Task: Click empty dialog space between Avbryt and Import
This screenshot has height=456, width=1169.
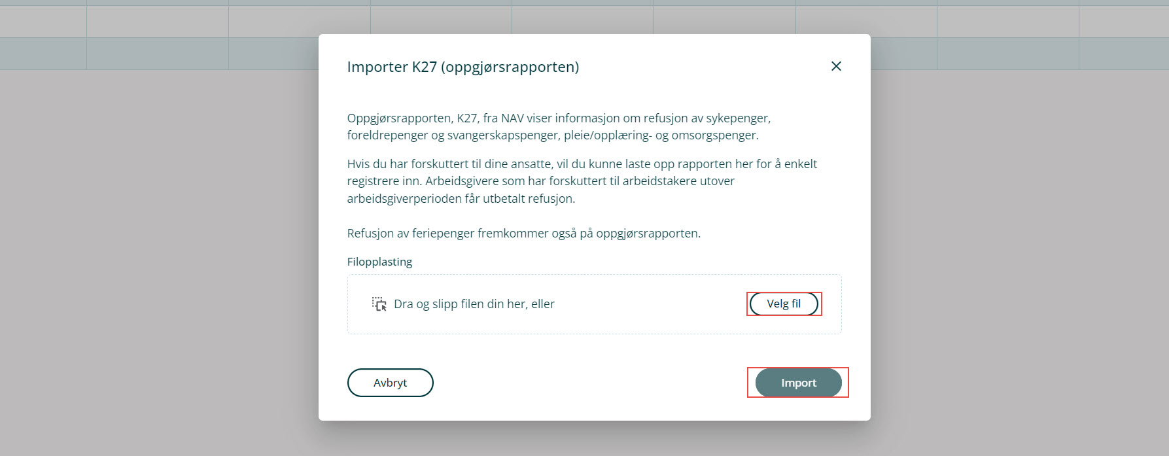Action: pyautogui.click(x=589, y=383)
